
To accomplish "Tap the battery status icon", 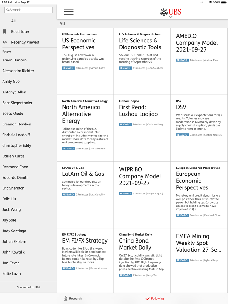I will 224,2.
